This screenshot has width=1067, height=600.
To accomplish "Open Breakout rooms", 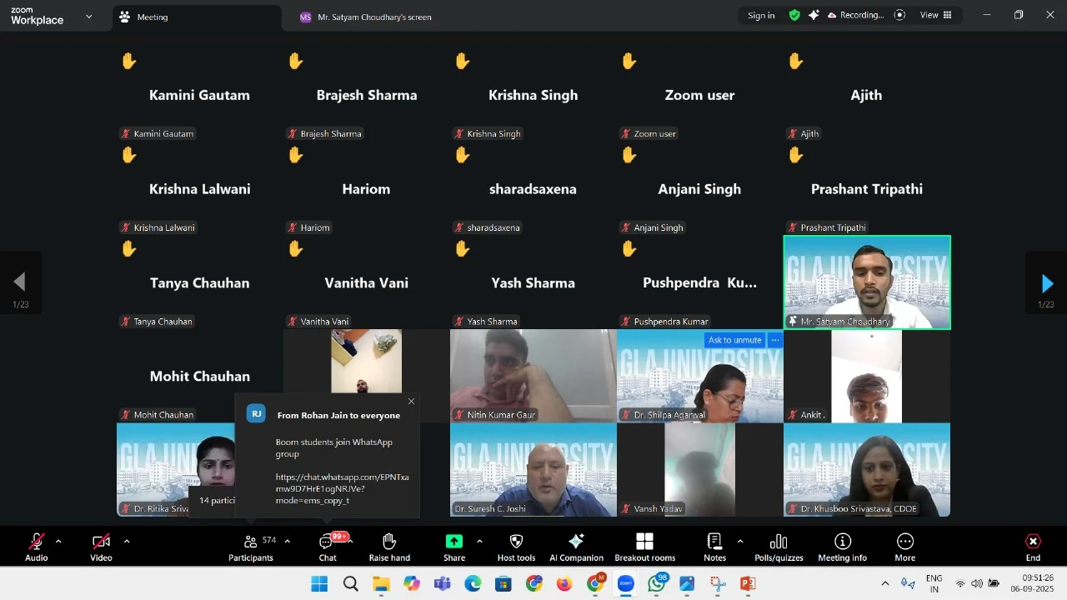I will click(x=644, y=547).
